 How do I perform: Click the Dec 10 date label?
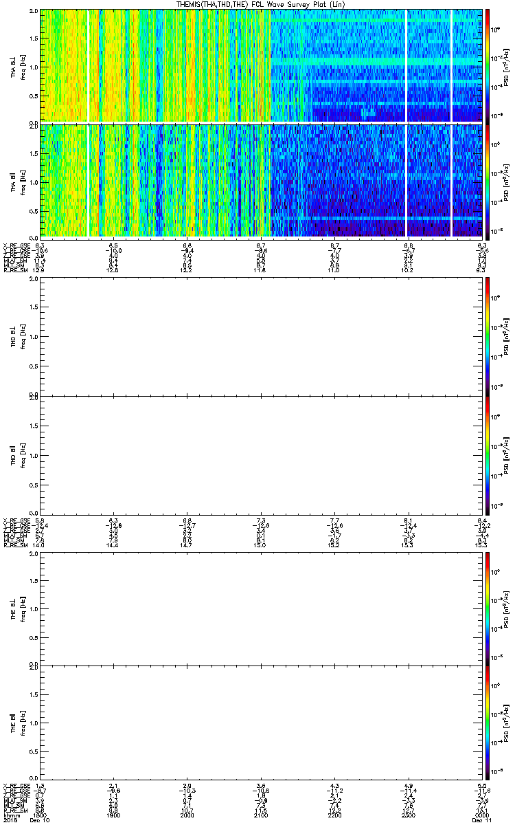point(41,820)
